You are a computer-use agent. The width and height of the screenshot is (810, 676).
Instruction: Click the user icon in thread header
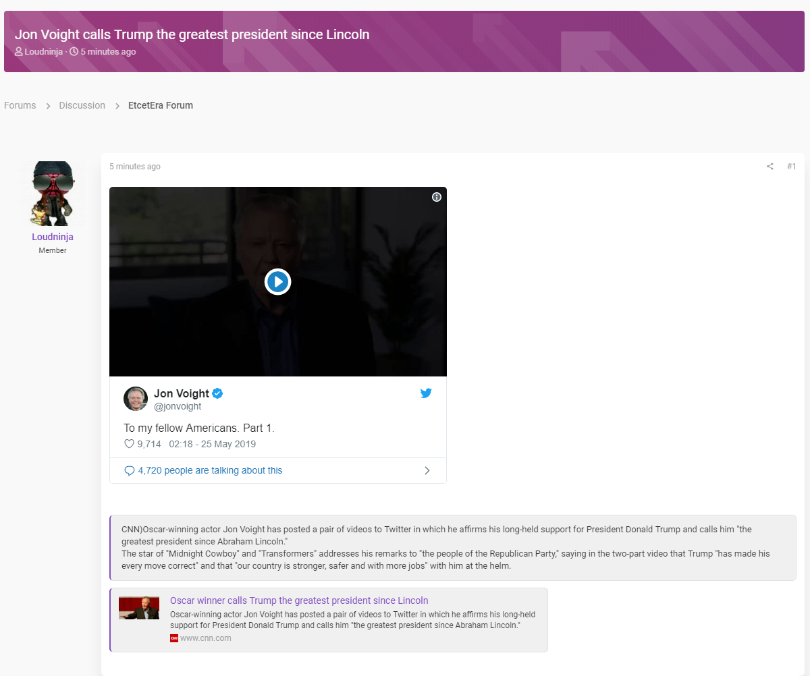click(x=19, y=52)
